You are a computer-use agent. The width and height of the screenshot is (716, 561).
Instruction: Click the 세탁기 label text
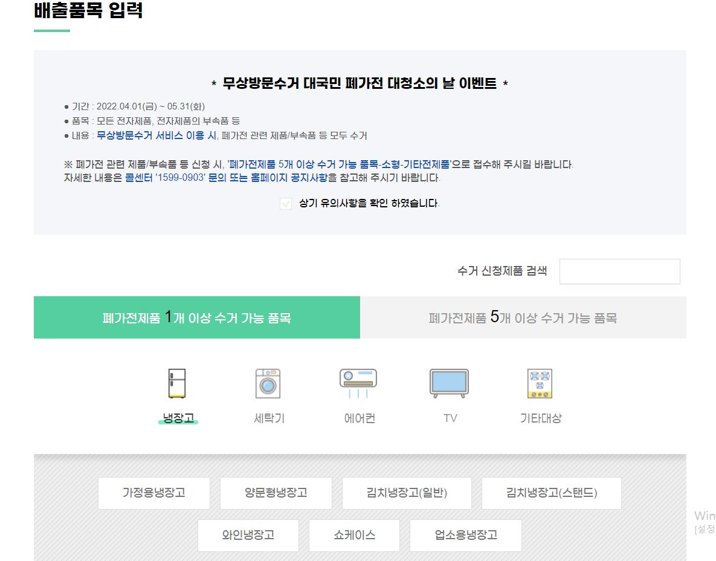pyautogui.click(x=269, y=418)
